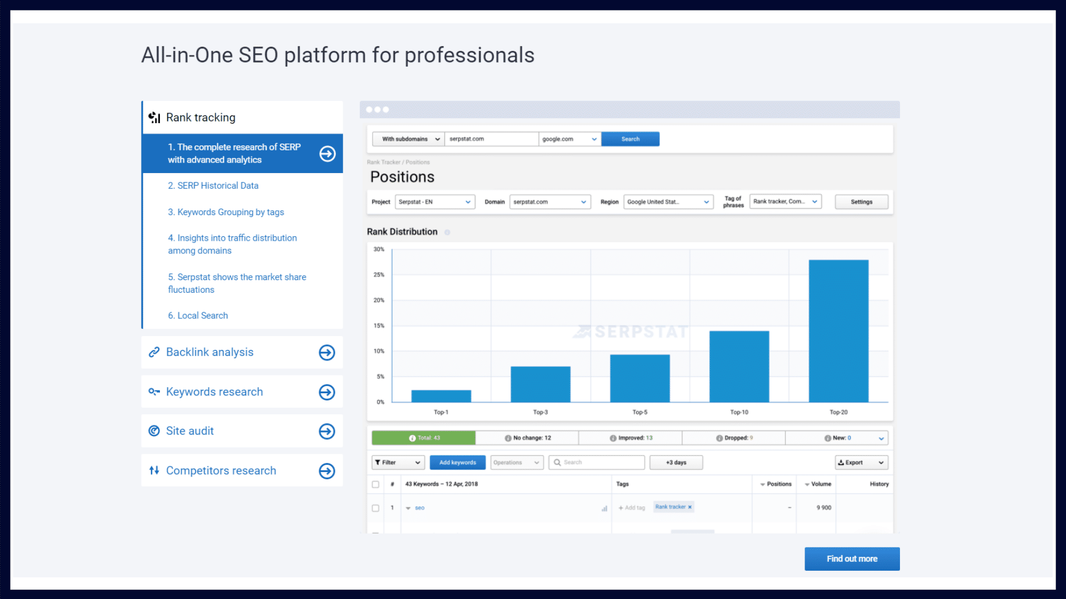Open the Backlink analysis section

(242, 353)
